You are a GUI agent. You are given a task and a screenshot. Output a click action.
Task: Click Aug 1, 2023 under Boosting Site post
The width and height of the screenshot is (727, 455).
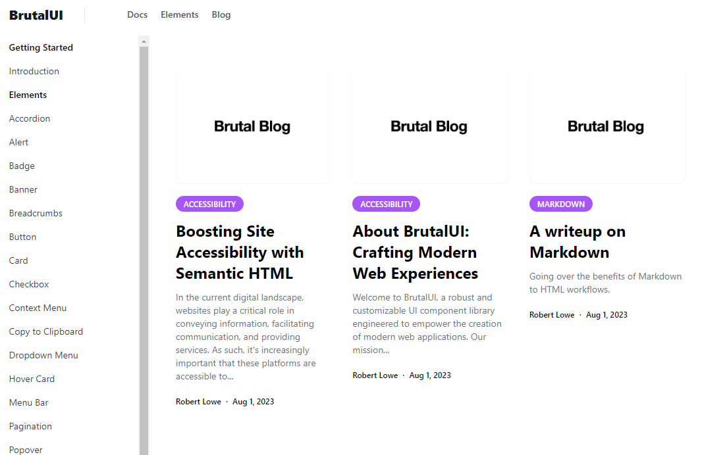253,402
